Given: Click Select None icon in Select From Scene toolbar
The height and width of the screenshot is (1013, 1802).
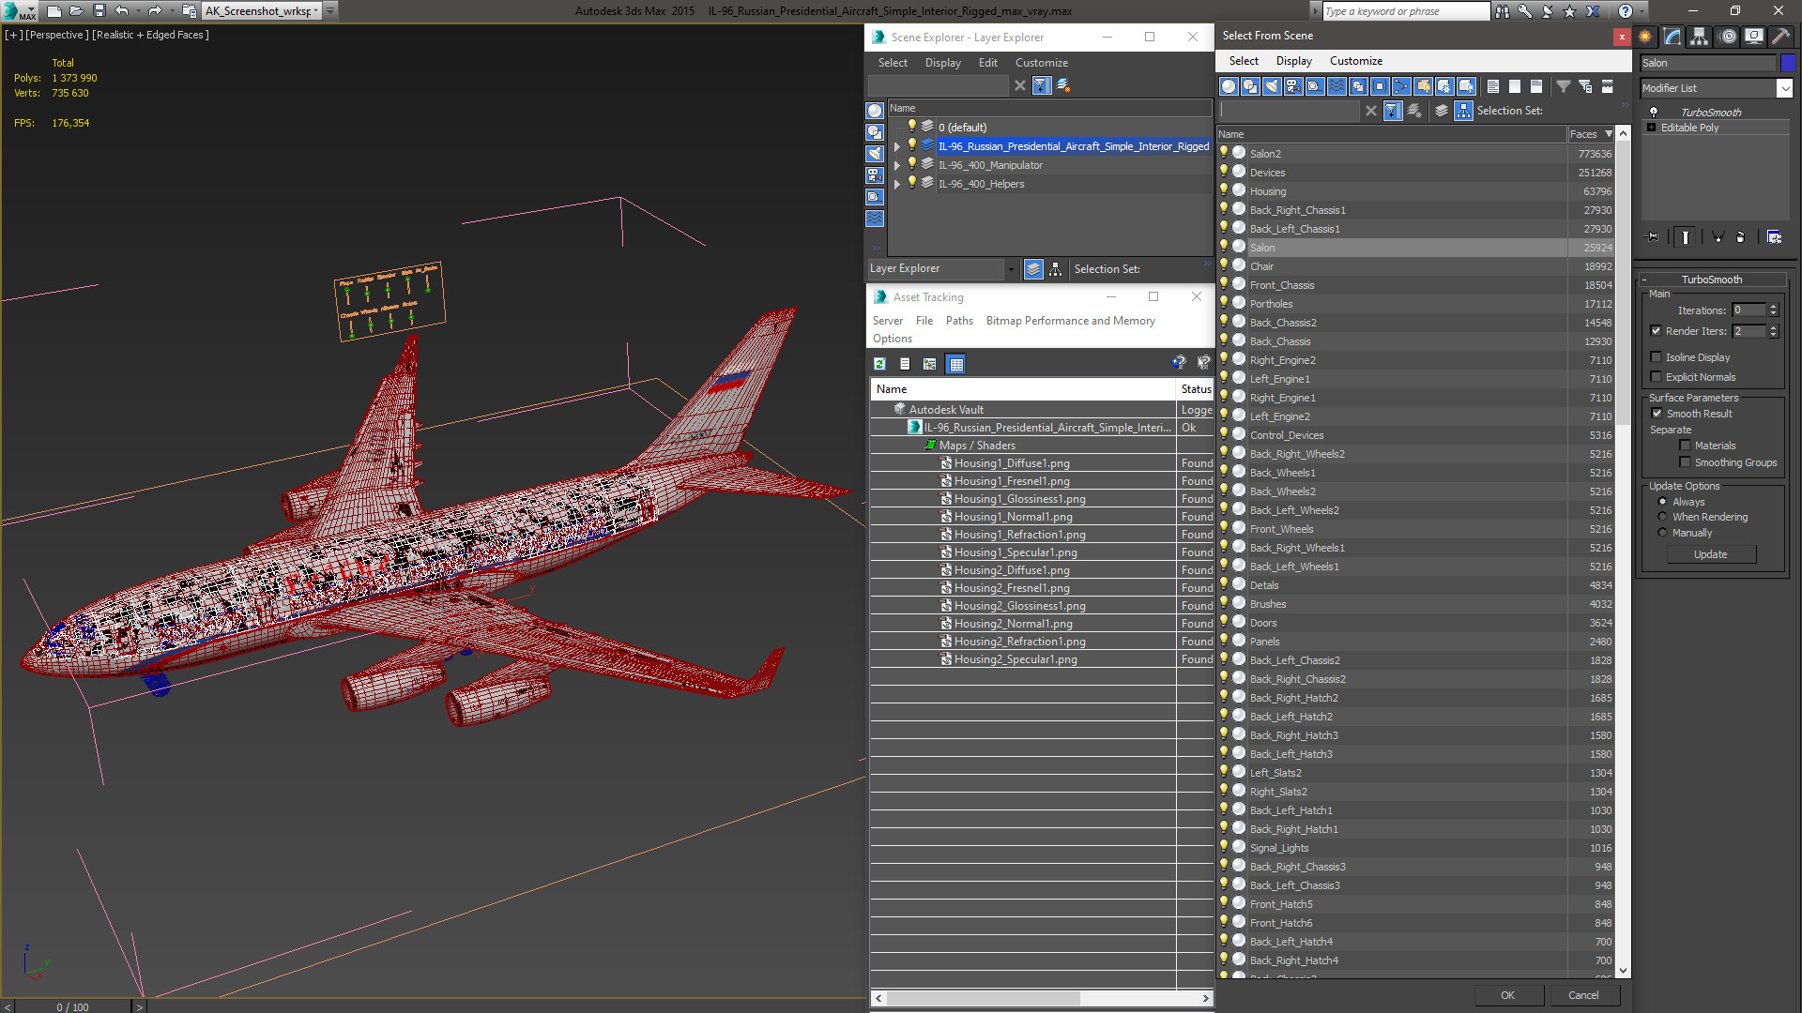Looking at the screenshot, I should click(1515, 86).
